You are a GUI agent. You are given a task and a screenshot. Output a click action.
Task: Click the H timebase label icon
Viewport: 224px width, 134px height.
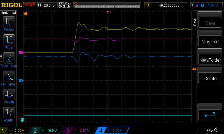click(39, 5)
